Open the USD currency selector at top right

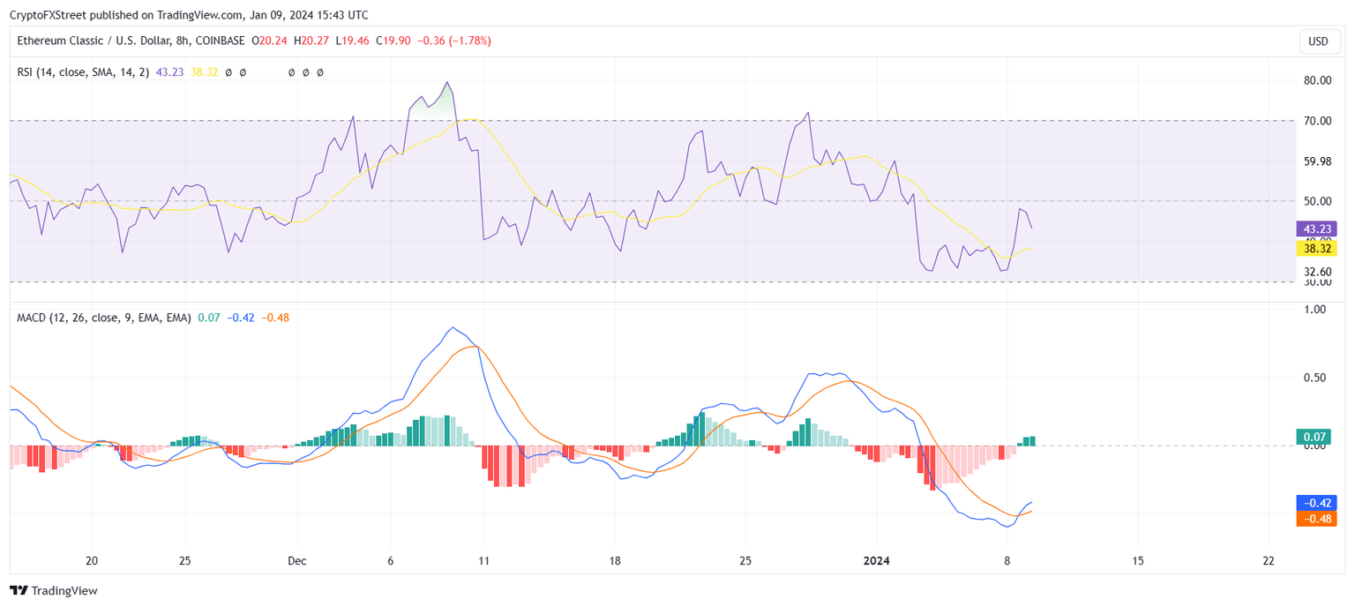[1320, 41]
